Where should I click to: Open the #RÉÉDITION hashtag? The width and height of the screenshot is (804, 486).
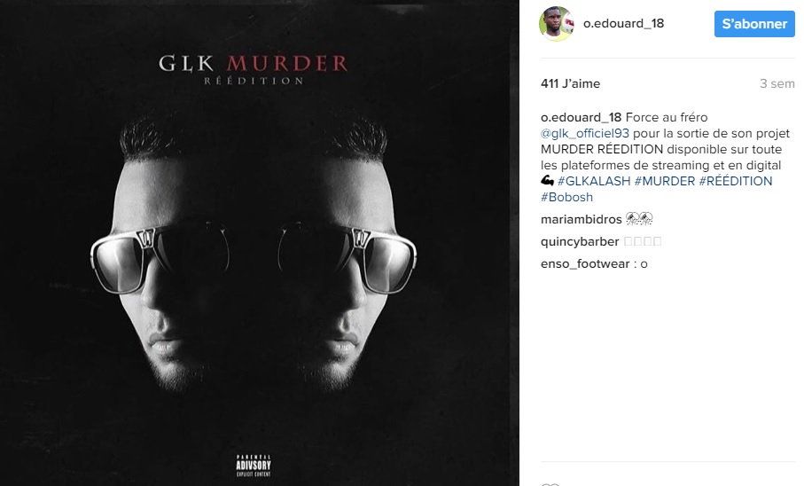tap(735, 181)
